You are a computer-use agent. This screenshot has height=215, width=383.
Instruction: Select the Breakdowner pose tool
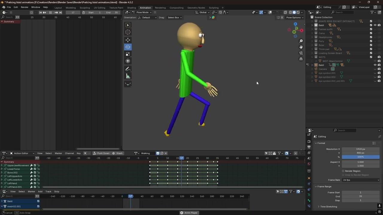coord(128,84)
